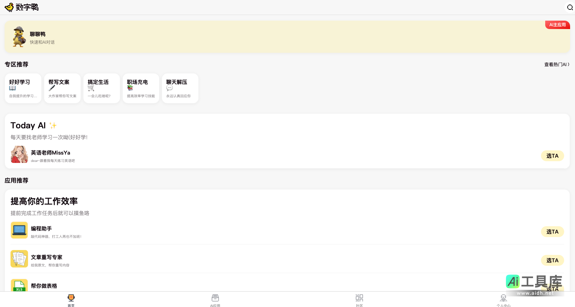Viewport: 575px width, 307px height.
Task: Click the 文章重写专家 papers icon
Action: point(19,259)
